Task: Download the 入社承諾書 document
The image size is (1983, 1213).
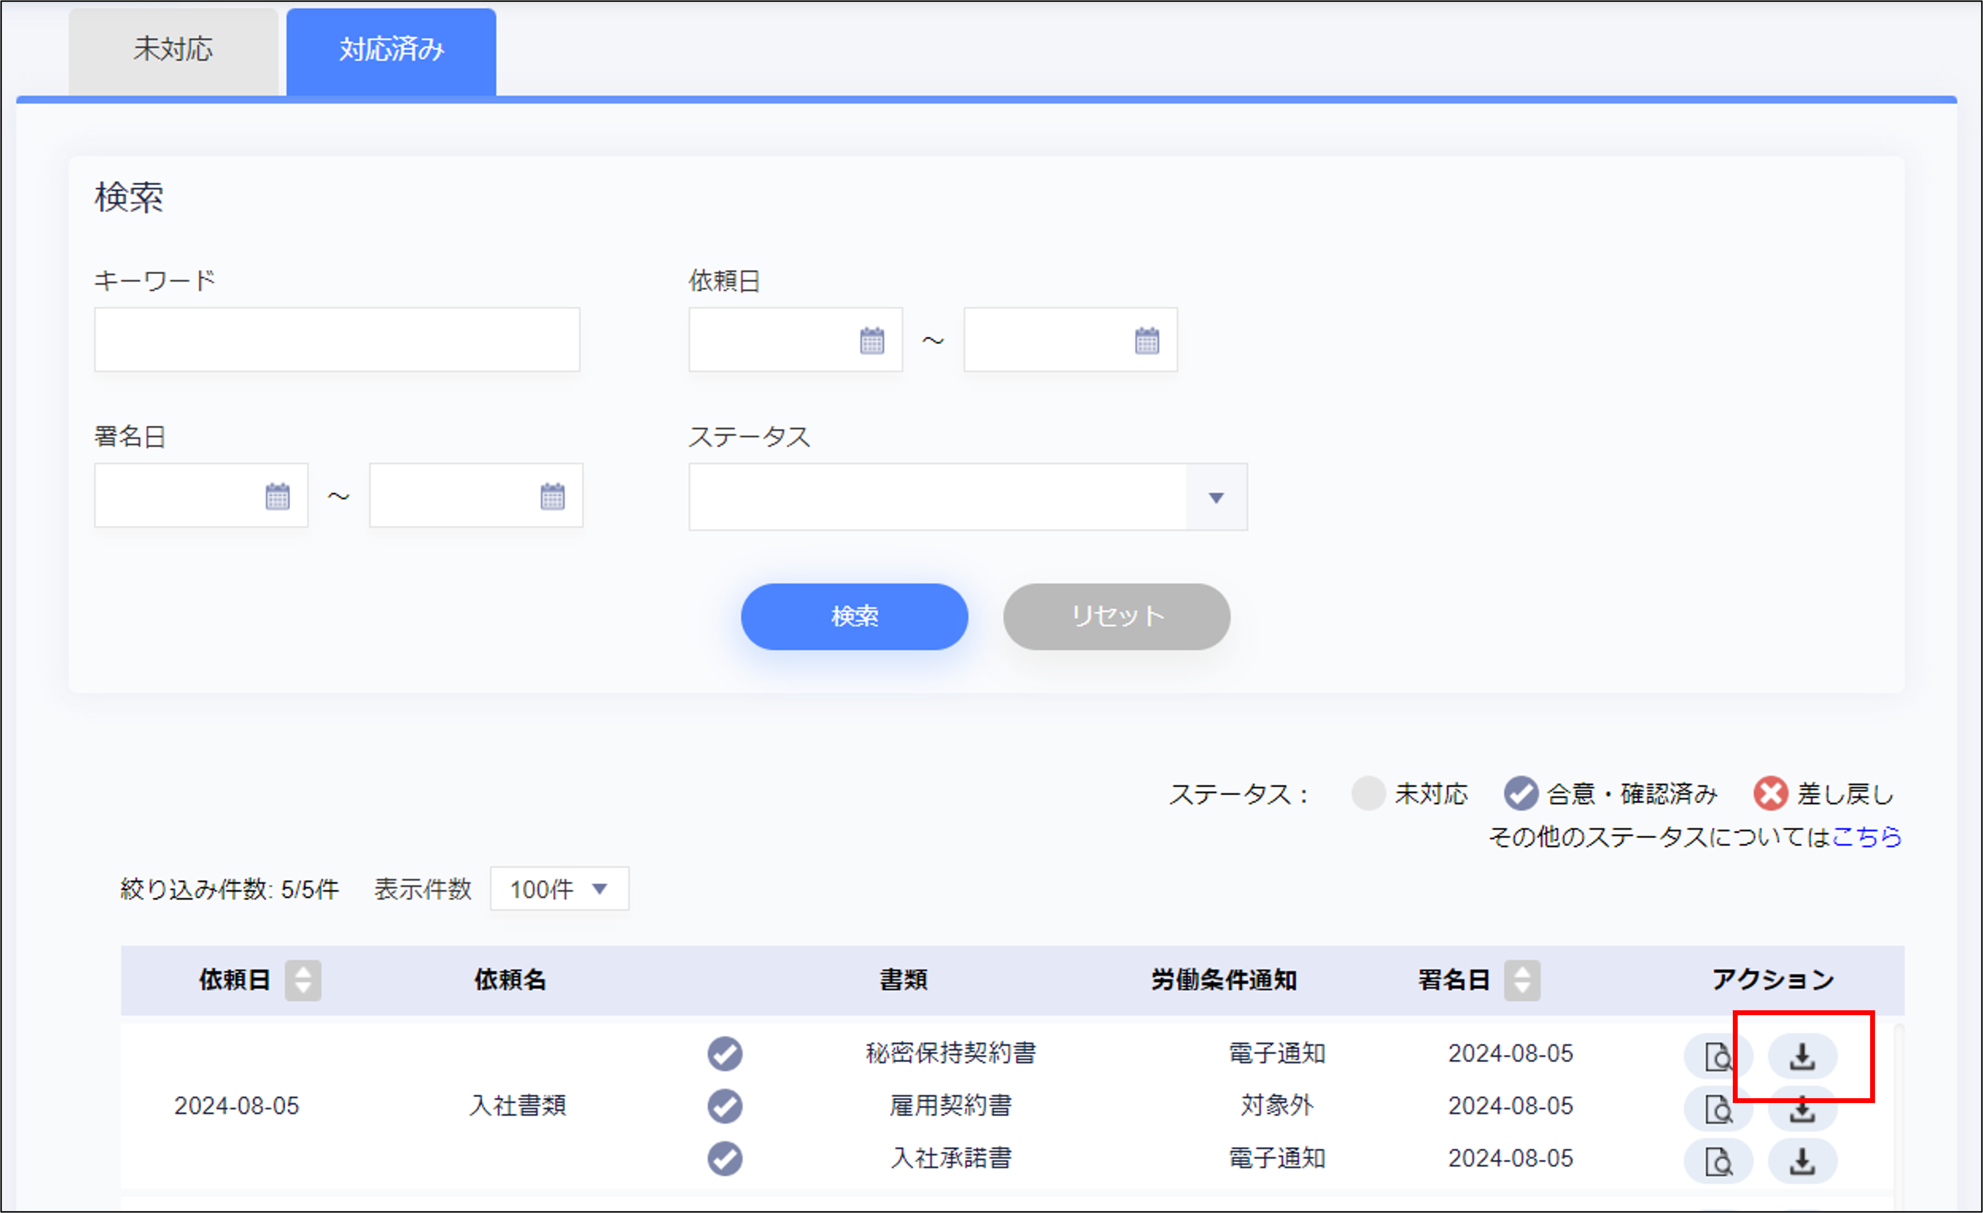Action: (x=1803, y=1162)
